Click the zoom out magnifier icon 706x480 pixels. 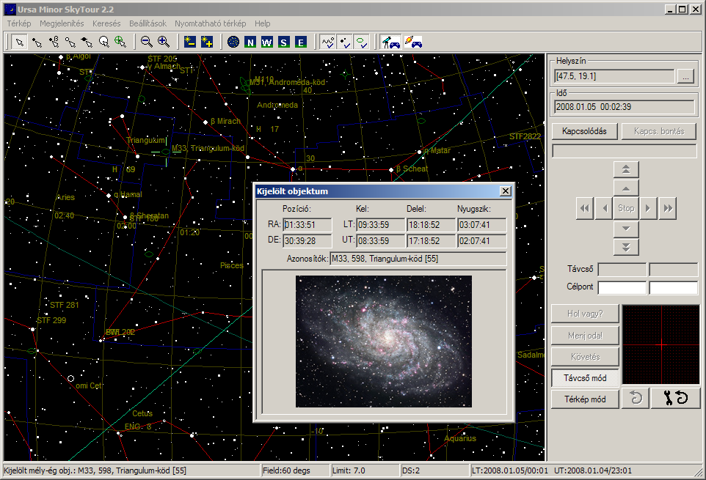[x=146, y=42]
